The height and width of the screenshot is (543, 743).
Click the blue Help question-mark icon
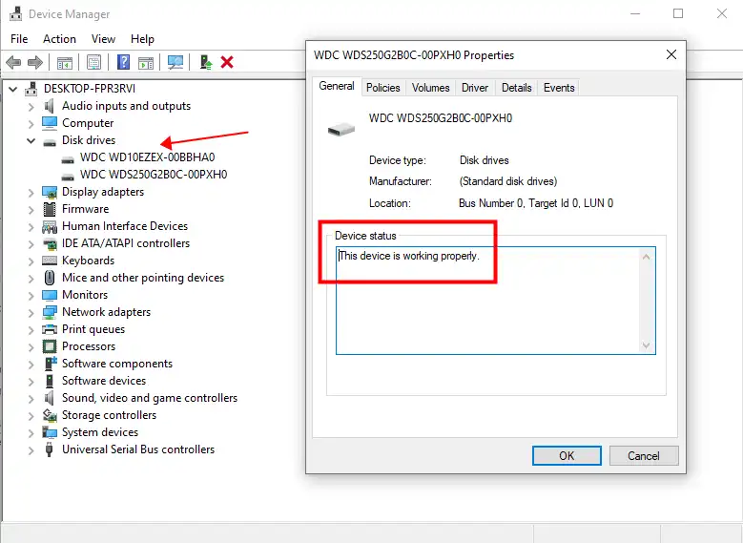point(123,62)
